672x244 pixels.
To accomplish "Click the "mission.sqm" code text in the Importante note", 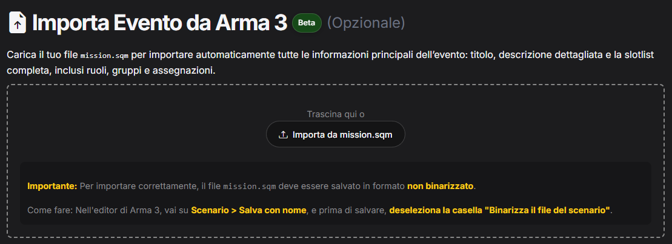I will point(249,187).
